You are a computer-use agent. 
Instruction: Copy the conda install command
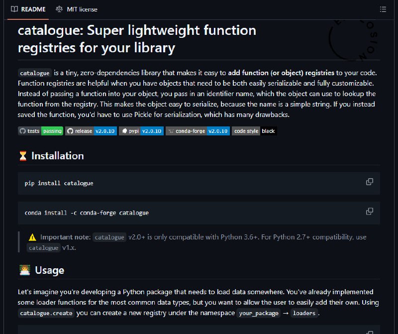coord(370,212)
